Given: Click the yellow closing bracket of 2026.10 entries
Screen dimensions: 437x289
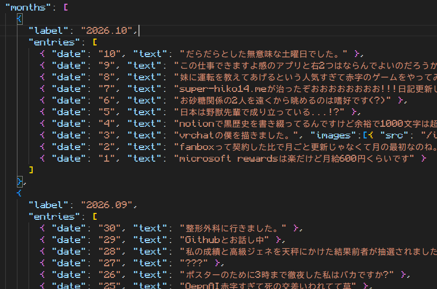Looking at the screenshot, I should 31,170.
